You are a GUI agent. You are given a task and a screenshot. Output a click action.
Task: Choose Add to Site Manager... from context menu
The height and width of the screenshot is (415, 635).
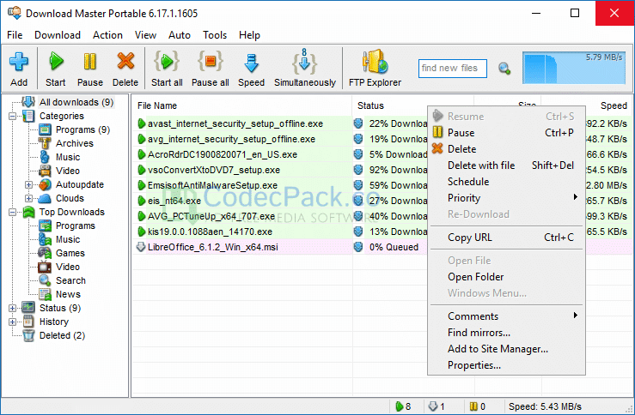pyautogui.click(x=506, y=349)
